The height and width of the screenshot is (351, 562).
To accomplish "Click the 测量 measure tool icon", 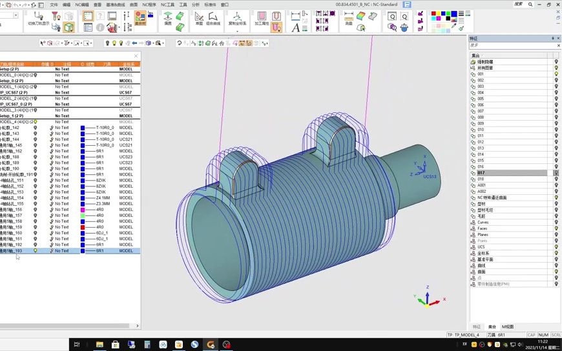I will pyautogui.click(x=349, y=16).
